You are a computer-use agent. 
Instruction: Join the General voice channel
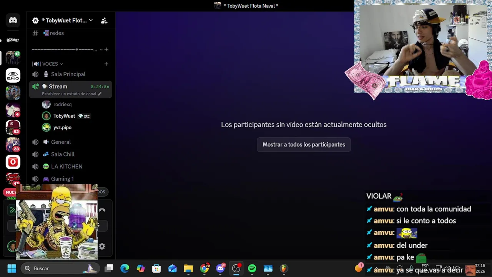click(71, 142)
